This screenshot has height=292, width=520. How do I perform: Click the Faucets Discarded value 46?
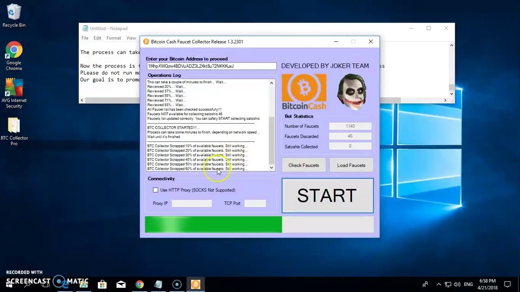tap(350, 136)
